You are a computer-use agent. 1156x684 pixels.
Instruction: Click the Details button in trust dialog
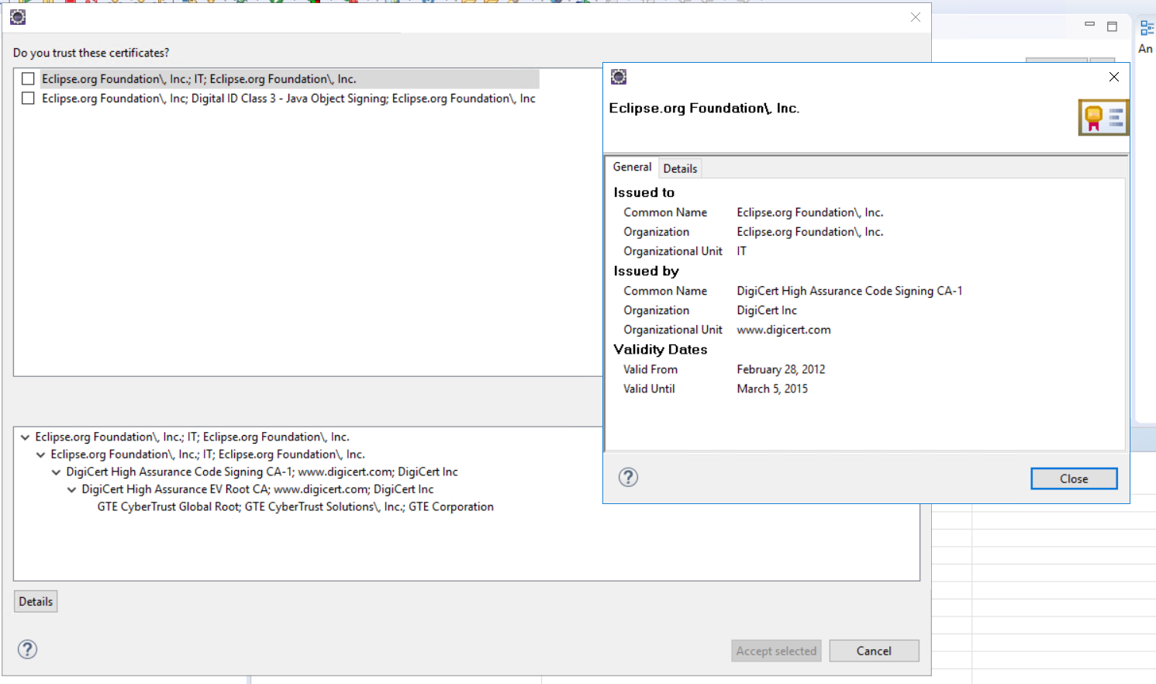click(36, 602)
